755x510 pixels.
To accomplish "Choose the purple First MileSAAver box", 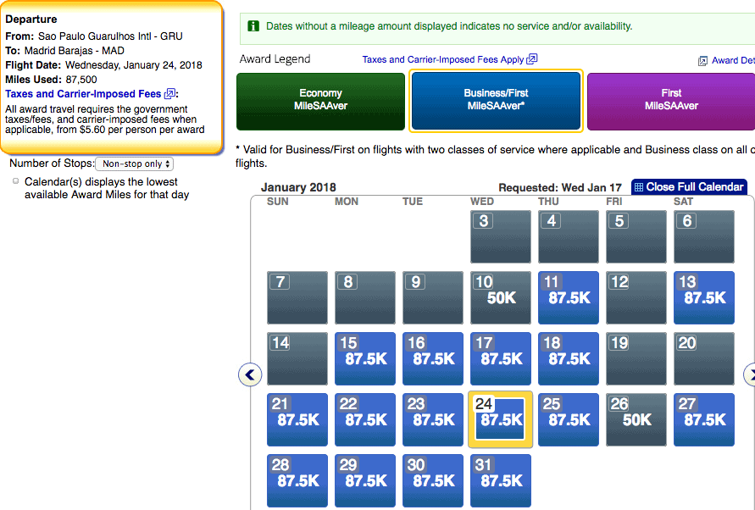I will (x=671, y=101).
